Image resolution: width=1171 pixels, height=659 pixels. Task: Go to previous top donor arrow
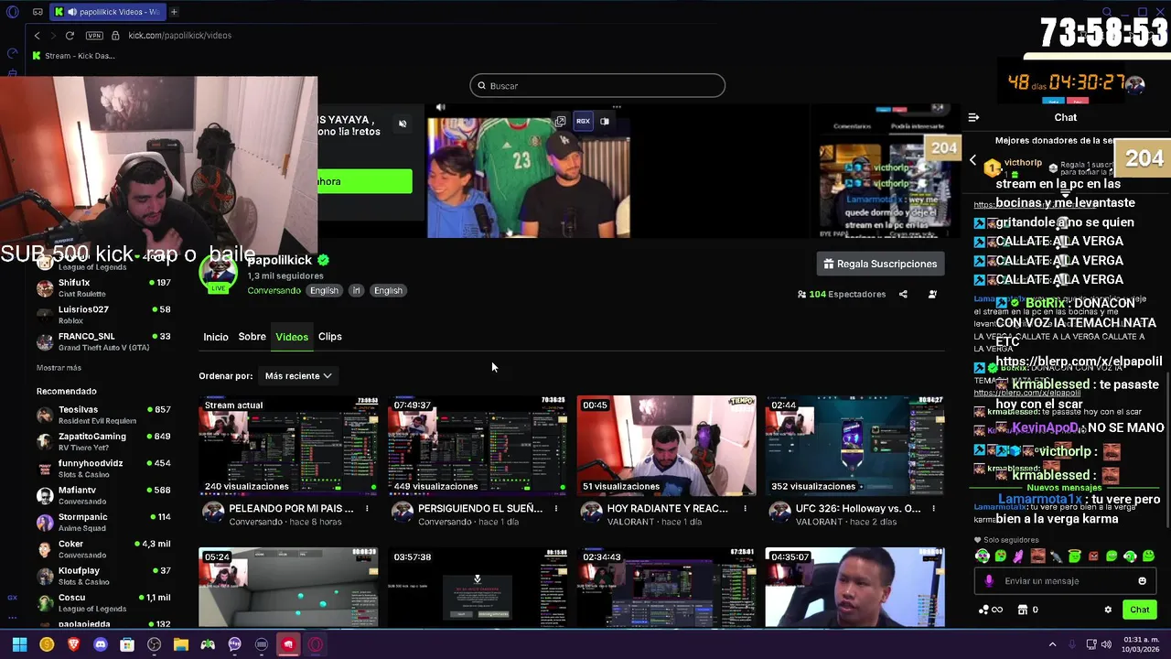tap(972, 160)
